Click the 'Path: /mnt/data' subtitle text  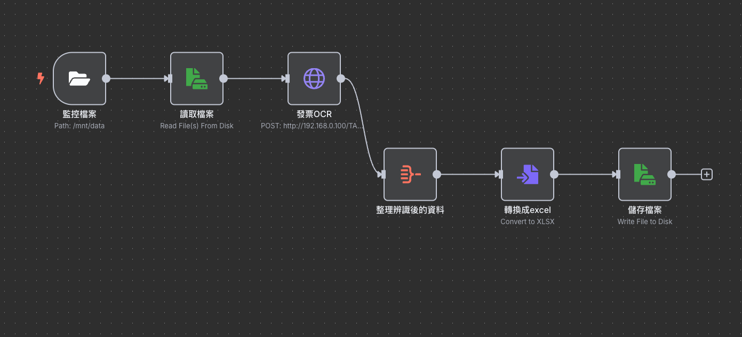coord(79,126)
